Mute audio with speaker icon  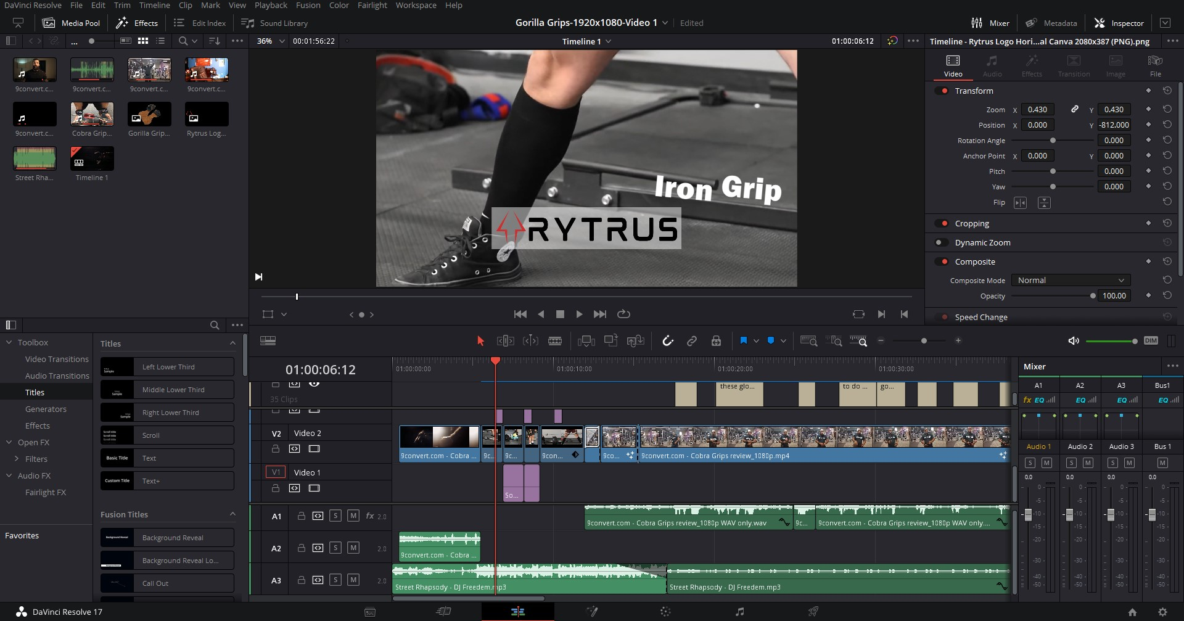tap(1074, 340)
